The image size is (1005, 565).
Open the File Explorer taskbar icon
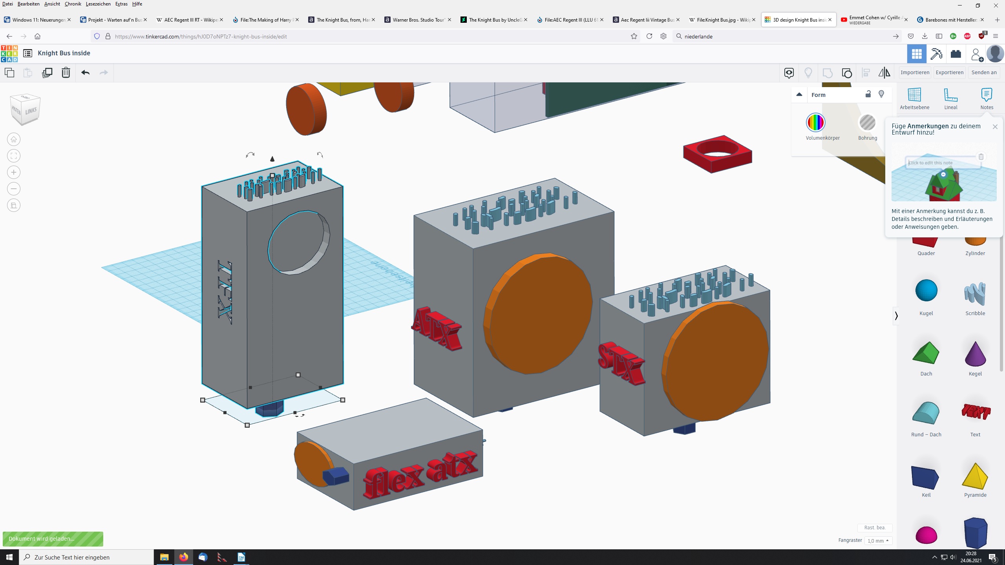click(x=164, y=557)
